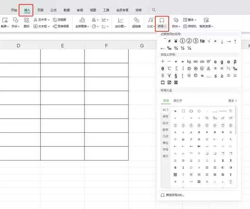This screenshot has width=250, height=209.
Task: Click the Screenshot (截屏) tool icon
Action: coord(5,20)
